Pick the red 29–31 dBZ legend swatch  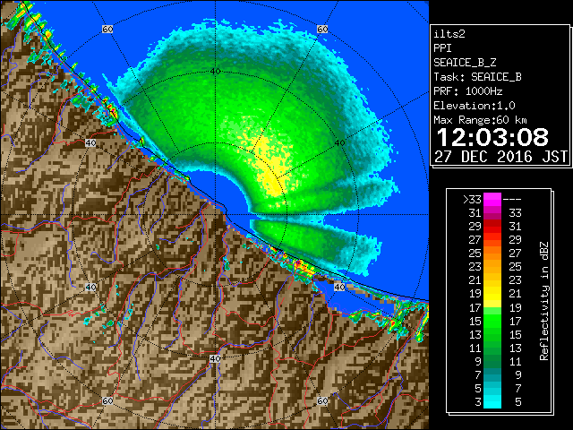click(x=492, y=226)
